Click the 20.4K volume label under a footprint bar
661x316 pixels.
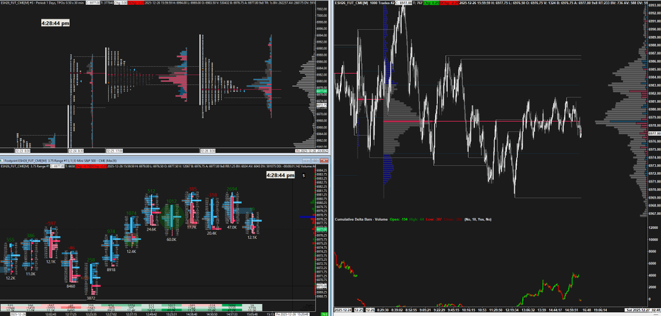(x=212, y=233)
